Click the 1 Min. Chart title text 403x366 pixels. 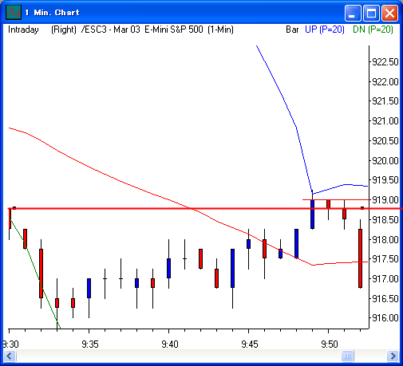click(x=53, y=13)
